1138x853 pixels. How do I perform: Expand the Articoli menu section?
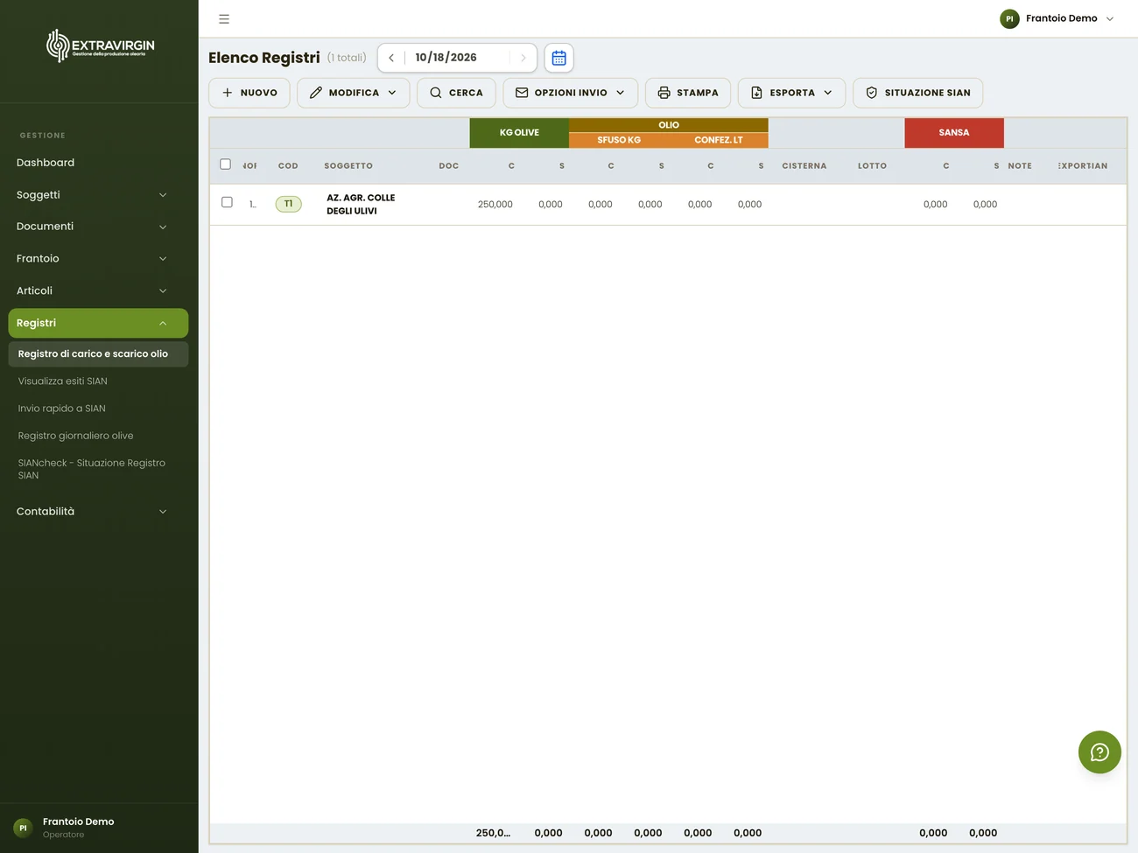pos(98,290)
